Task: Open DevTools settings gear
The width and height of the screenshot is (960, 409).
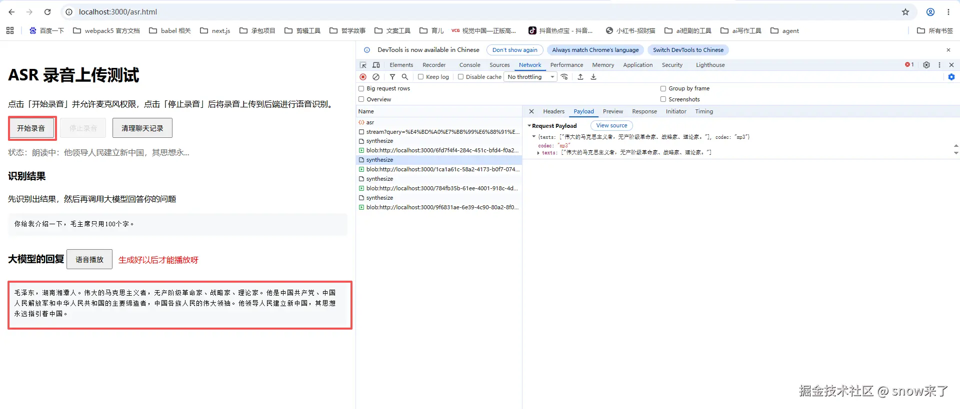Action: (x=926, y=65)
